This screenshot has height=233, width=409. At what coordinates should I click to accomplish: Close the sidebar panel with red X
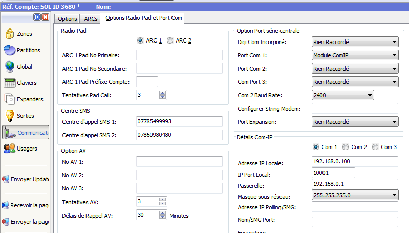click(45, 17)
